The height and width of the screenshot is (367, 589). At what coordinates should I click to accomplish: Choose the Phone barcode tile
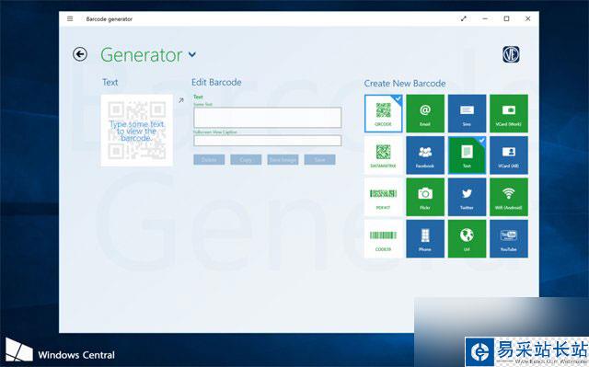coord(425,238)
